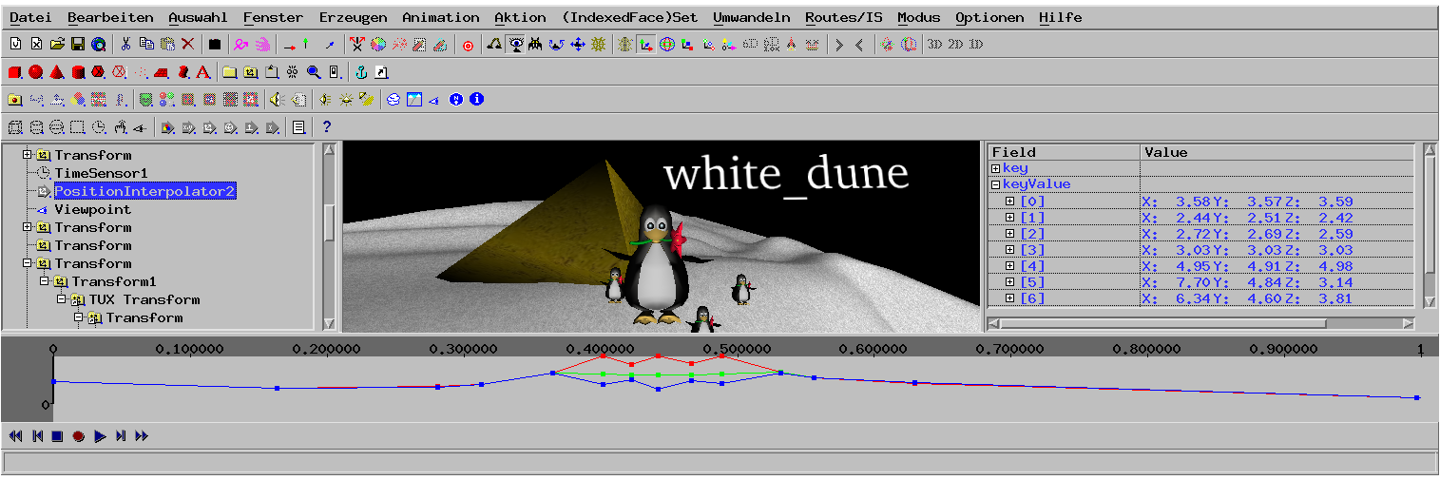Expand keyValue entry [5]
The image size is (1440, 480).
pos(1010,282)
